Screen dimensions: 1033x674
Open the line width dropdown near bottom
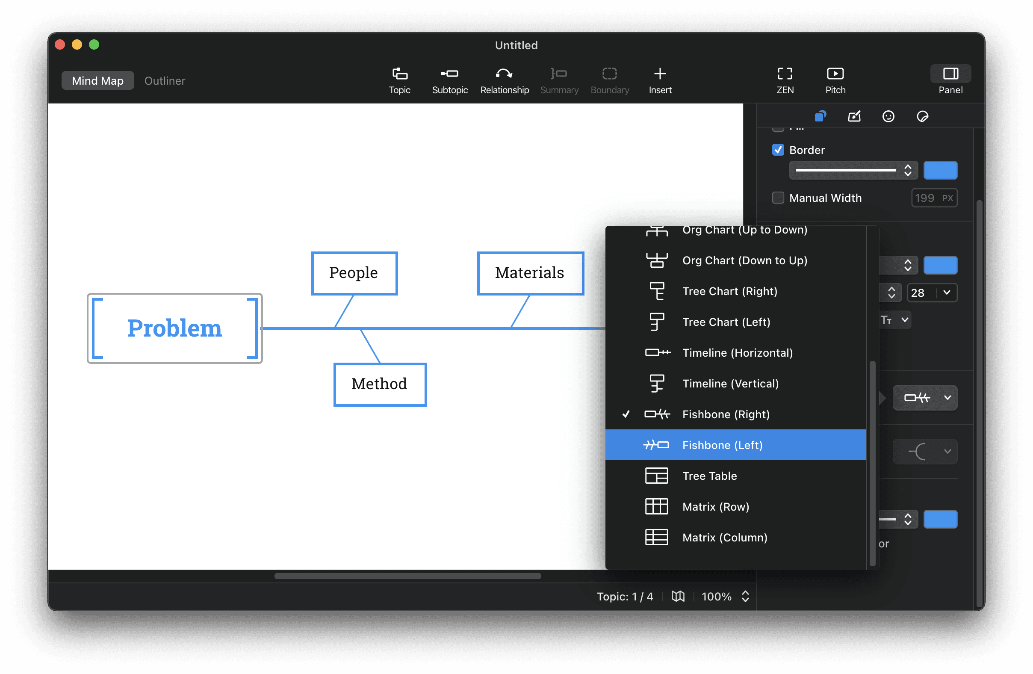[x=898, y=520]
